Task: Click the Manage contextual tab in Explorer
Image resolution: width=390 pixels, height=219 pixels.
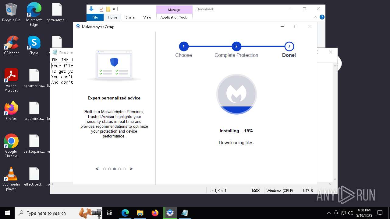Action: (174, 10)
